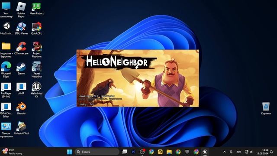Launch Microsoft Edge from the desktop
Image resolution: width=277 pixels, height=156 pixels.
click(6, 70)
